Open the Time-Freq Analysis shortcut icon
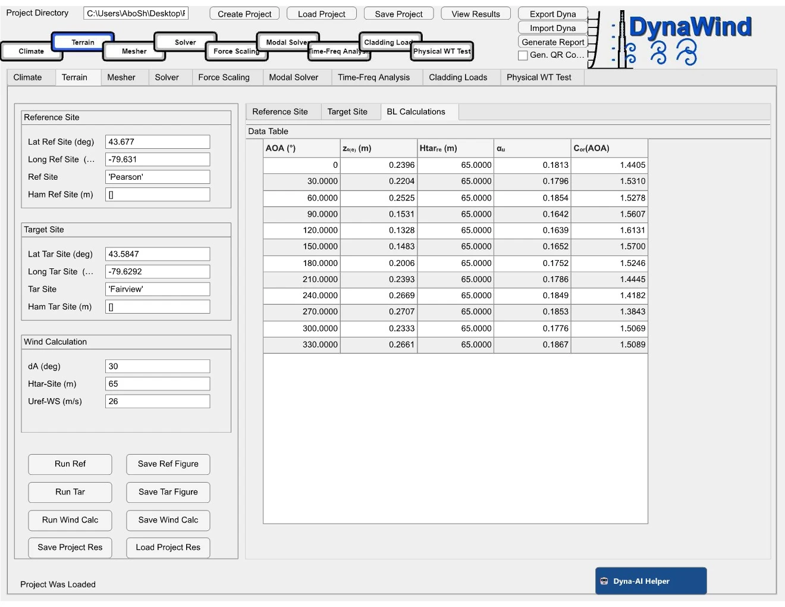Screen dimensions: 785x607 point(339,52)
